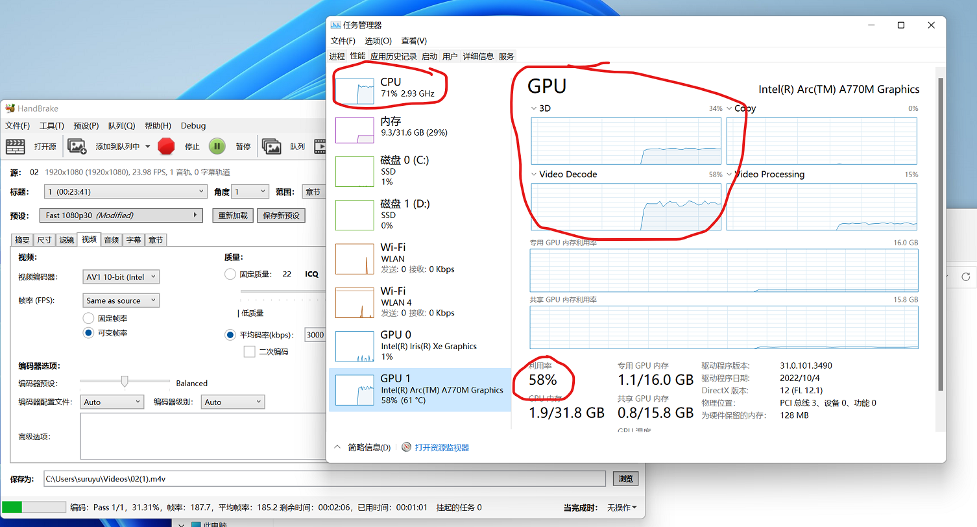Open the 打开资源监视器 link

(442, 448)
